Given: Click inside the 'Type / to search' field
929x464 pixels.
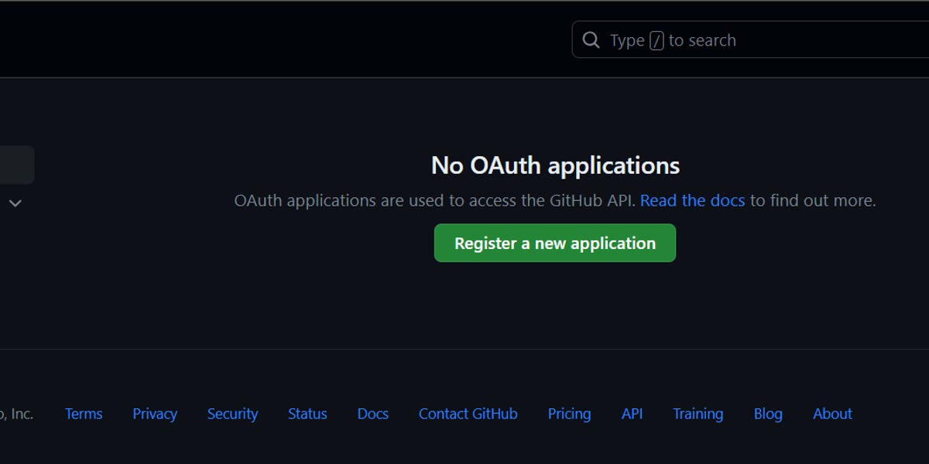Looking at the screenshot, I should click(x=697, y=39).
